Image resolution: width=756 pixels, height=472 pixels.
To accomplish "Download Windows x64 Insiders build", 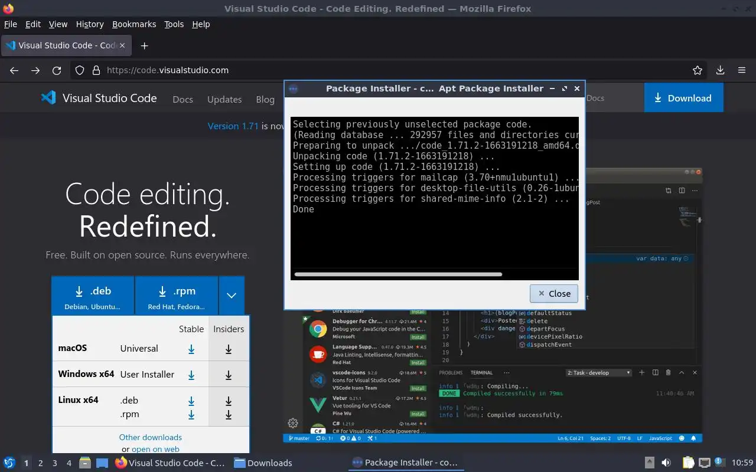I will [229, 375].
